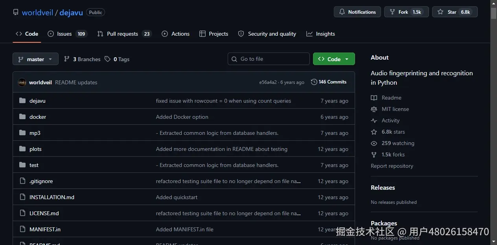The width and height of the screenshot is (497, 245).
Task: Open the docker folder
Action: (x=38, y=117)
